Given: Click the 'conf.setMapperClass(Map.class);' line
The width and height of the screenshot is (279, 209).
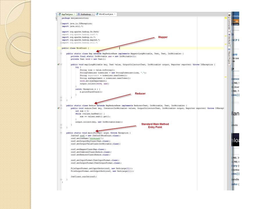Looking at the screenshot, I should [x=88, y=149].
